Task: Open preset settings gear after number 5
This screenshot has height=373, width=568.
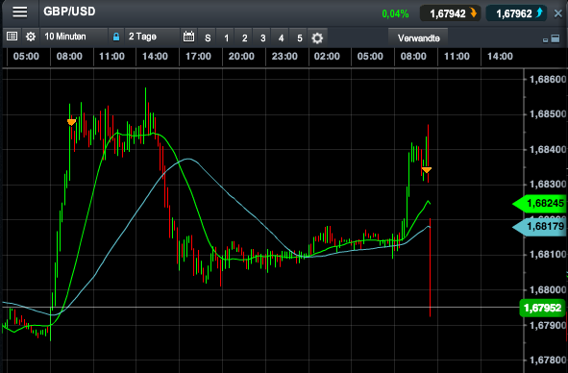Action: [x=317, y=37]
